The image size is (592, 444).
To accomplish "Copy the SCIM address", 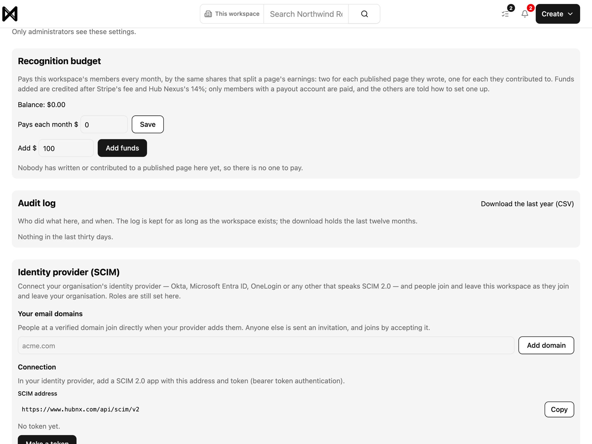I will [559, 409].
